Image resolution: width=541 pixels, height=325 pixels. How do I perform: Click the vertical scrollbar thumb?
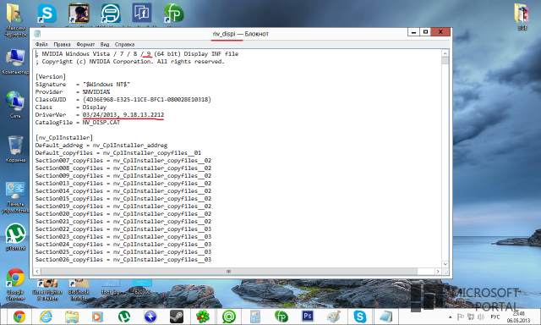coord(445,60)
